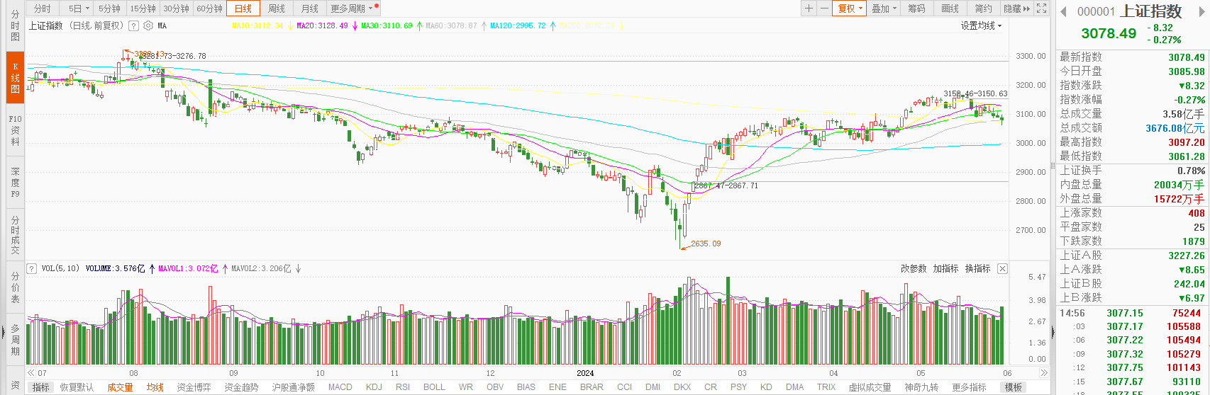Select 资金博弈 indicator
The image size is (1210, 395).
(x=194, y=387)
